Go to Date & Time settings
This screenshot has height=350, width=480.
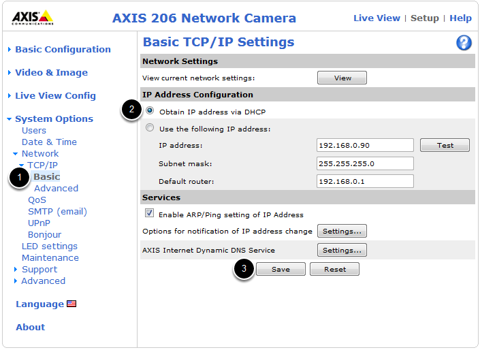point(49,142)
